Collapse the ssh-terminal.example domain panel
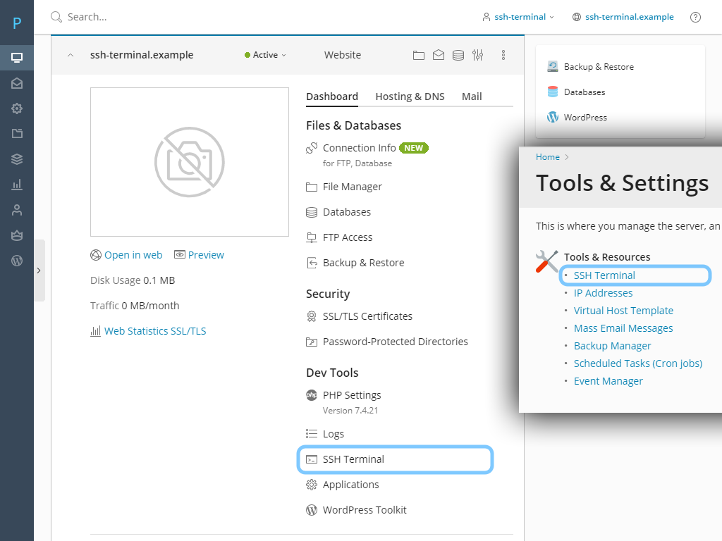This screenshot has height=541, width=722. click(x=71, y=55)
